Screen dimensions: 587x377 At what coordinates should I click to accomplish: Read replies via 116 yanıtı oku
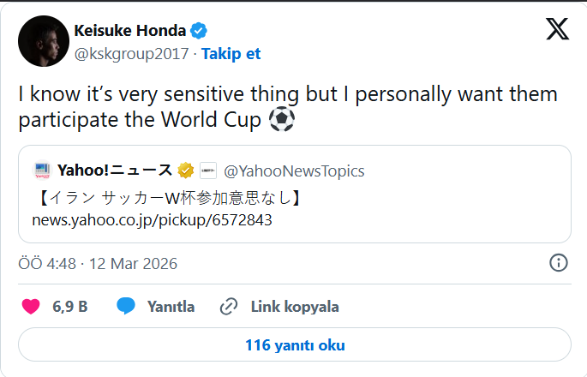[x=294, y=345]
